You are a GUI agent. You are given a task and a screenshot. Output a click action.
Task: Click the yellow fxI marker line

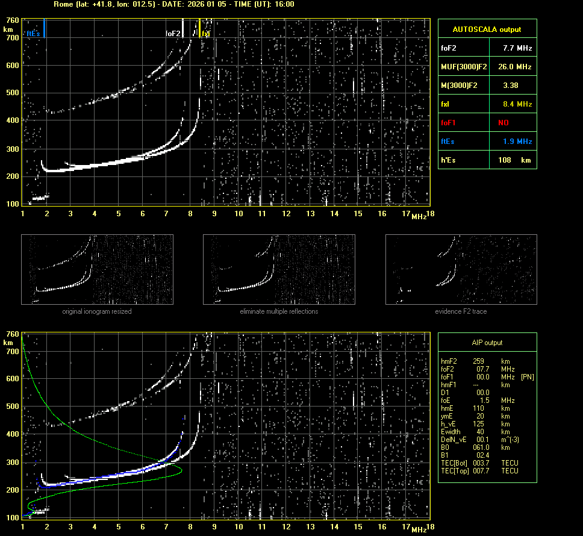(x=199, y=28)
